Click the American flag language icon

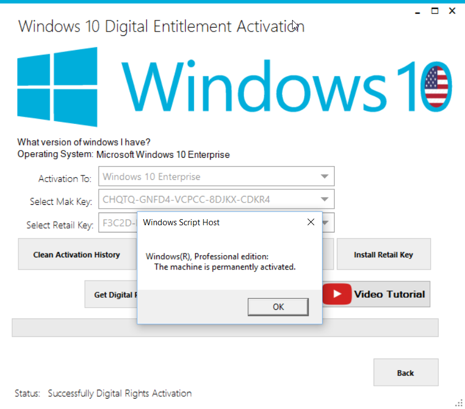[x=436, y=86]
